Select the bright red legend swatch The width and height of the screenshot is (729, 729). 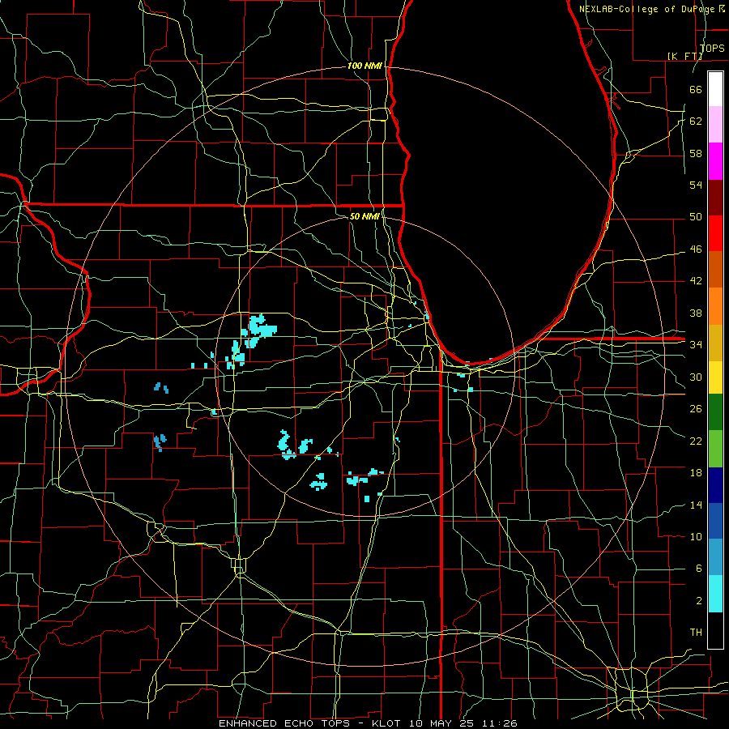pyautogui.click(x=715, y=233)
